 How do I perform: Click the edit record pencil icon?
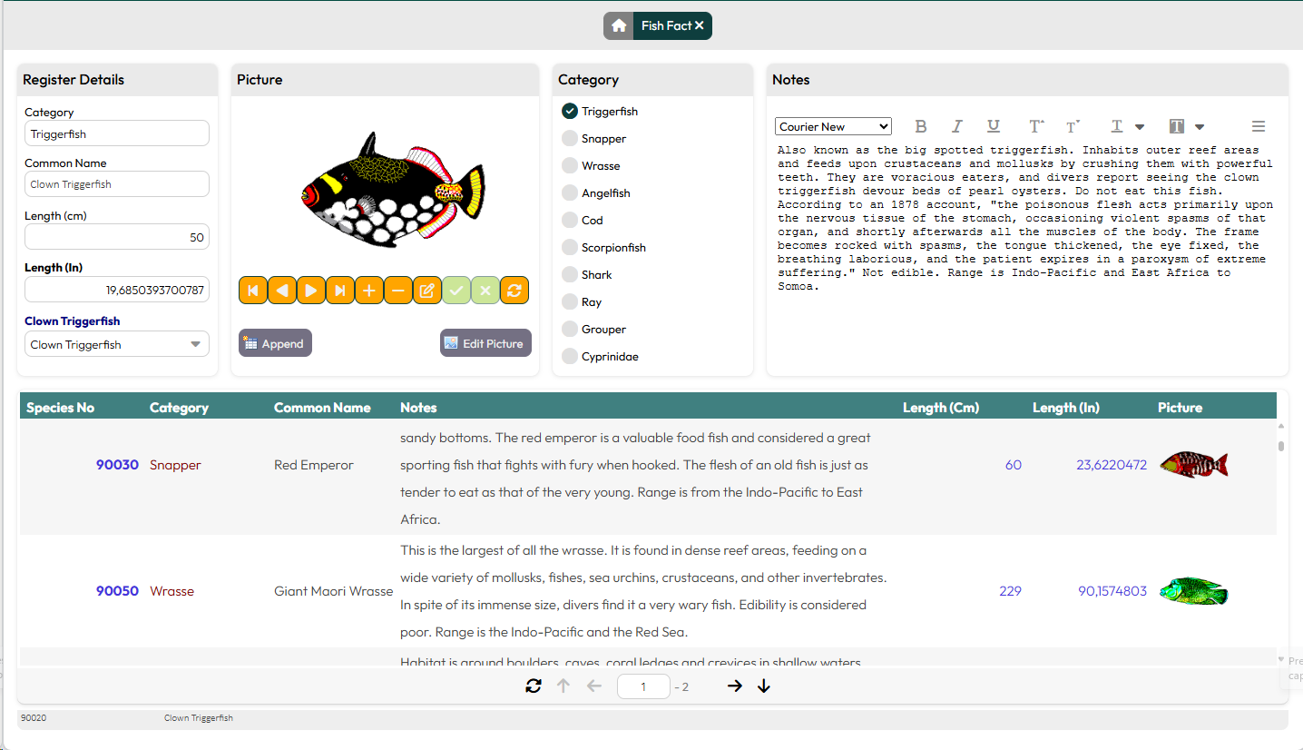click(x=426, y=291)
